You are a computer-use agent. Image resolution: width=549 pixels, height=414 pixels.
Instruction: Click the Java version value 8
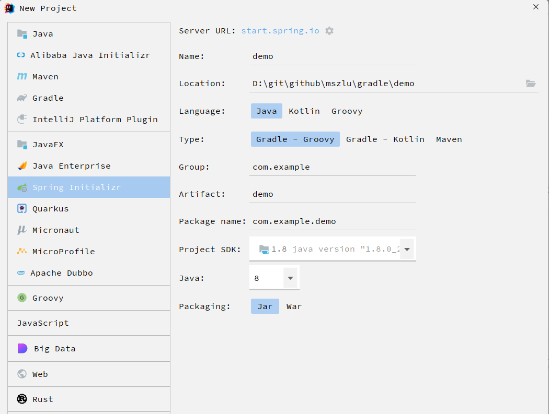(x=257, y=278)
